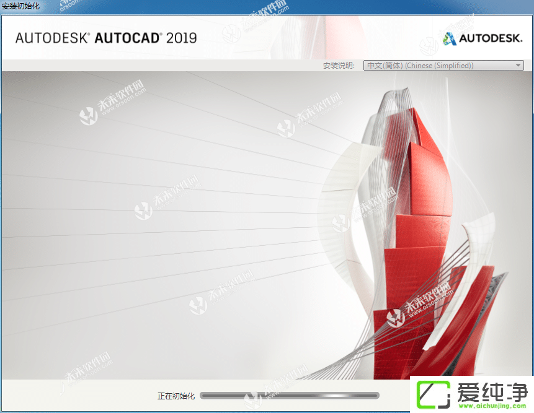Open the installation language dropdown

(x=443, y=65)
